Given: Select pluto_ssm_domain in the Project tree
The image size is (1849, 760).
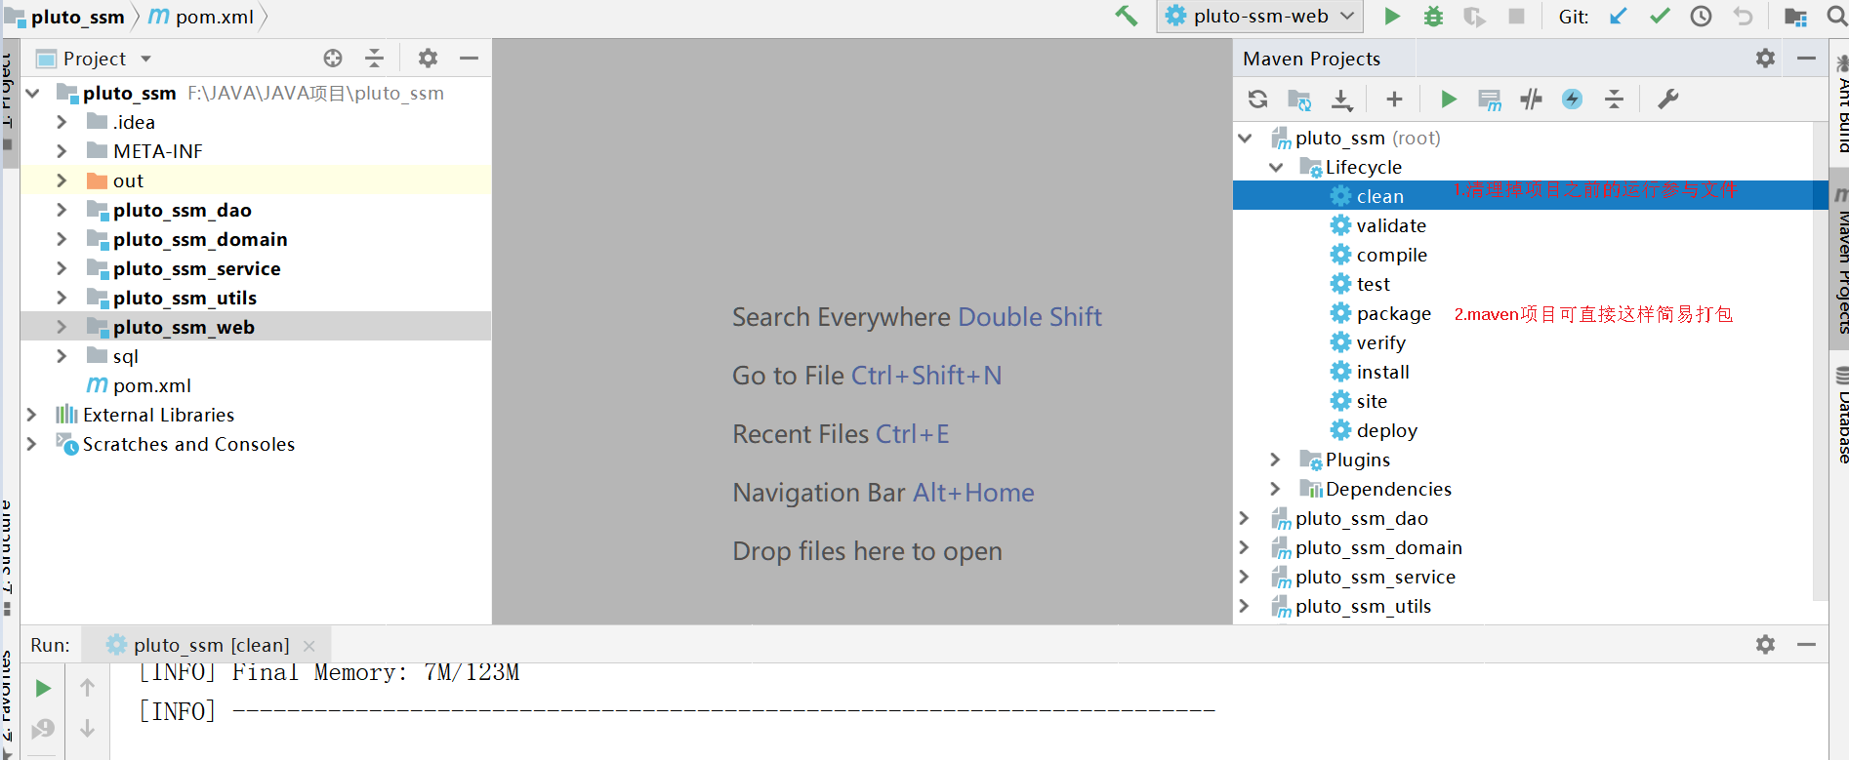Looking at the screenshot, I should pos(200,239).
